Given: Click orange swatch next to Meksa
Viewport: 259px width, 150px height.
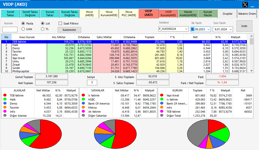Looking at the screenshot, I should [x=83, y=107].
